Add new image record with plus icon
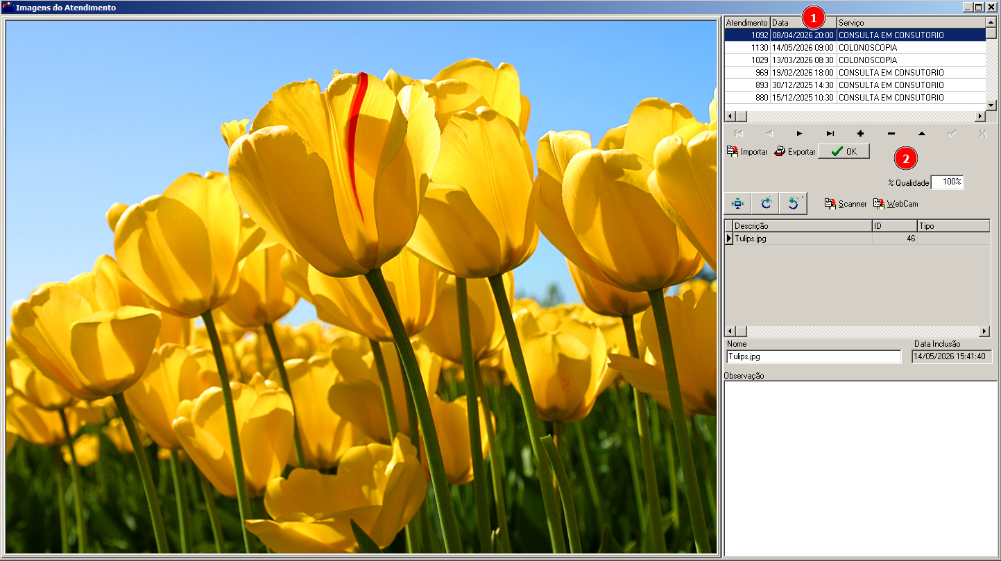This screenshot has height=561, width=1001. (x=861, y=133)
